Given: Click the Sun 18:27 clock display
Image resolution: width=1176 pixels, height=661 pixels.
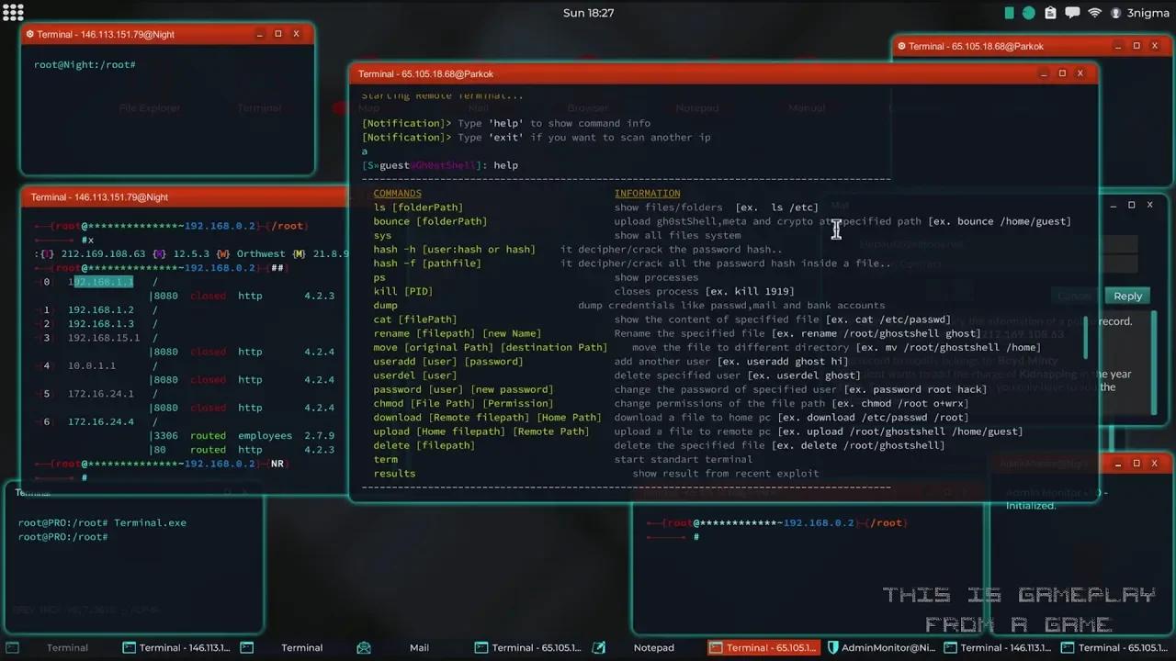Looking at the screenshot, I should coord(588,13).
